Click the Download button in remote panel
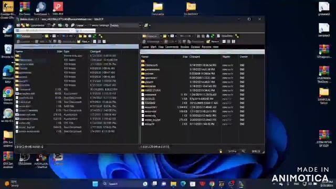Viewport: 336px width, 189px height. click(x=152, y=41)
